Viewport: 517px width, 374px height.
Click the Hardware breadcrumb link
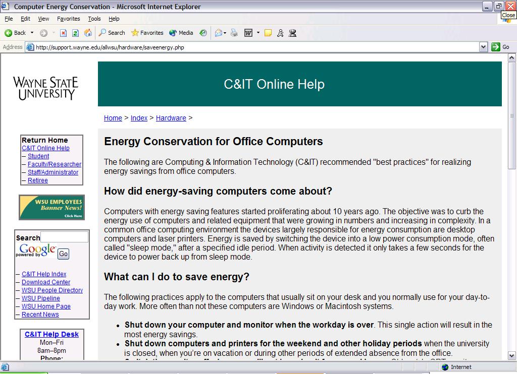[171, 118]
